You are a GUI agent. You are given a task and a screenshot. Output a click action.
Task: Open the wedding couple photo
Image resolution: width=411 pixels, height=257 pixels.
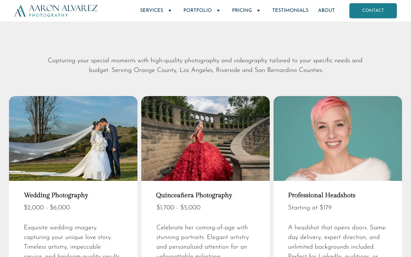73,138
